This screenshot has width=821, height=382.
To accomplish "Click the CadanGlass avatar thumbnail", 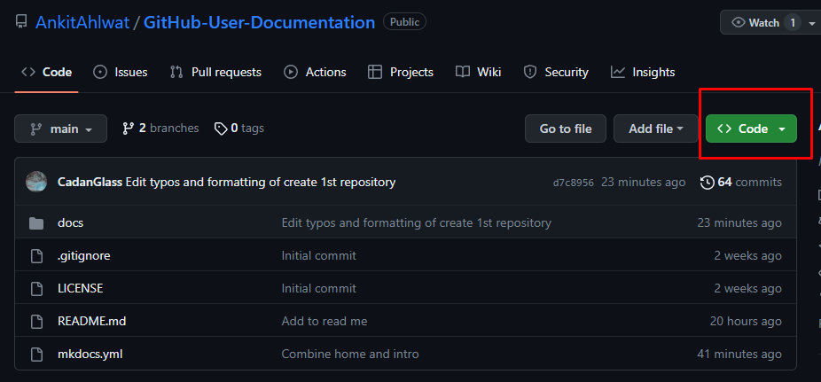I will click(x=36, y=182).
